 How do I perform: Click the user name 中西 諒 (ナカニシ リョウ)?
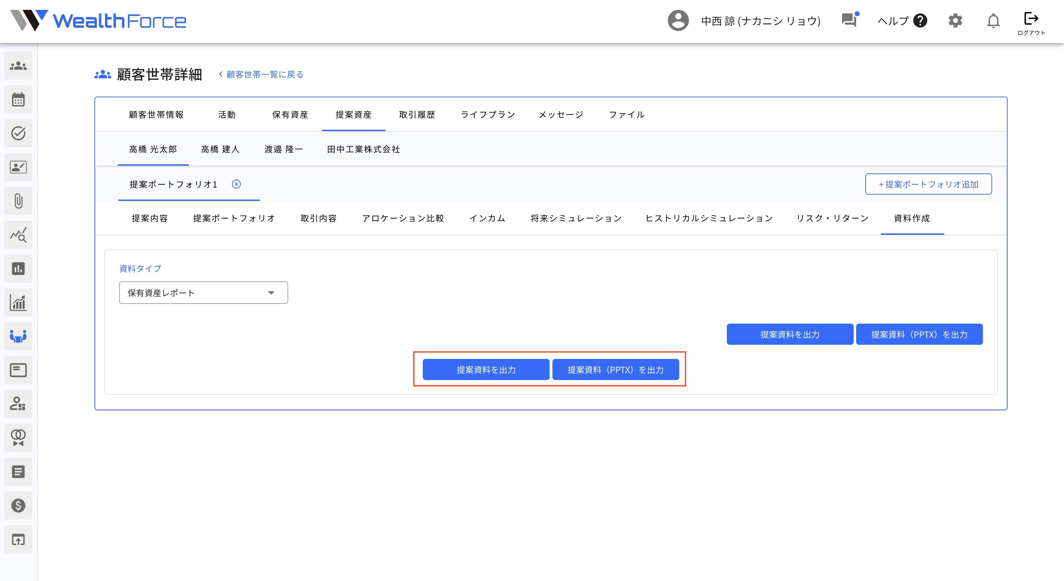[761, 21]
